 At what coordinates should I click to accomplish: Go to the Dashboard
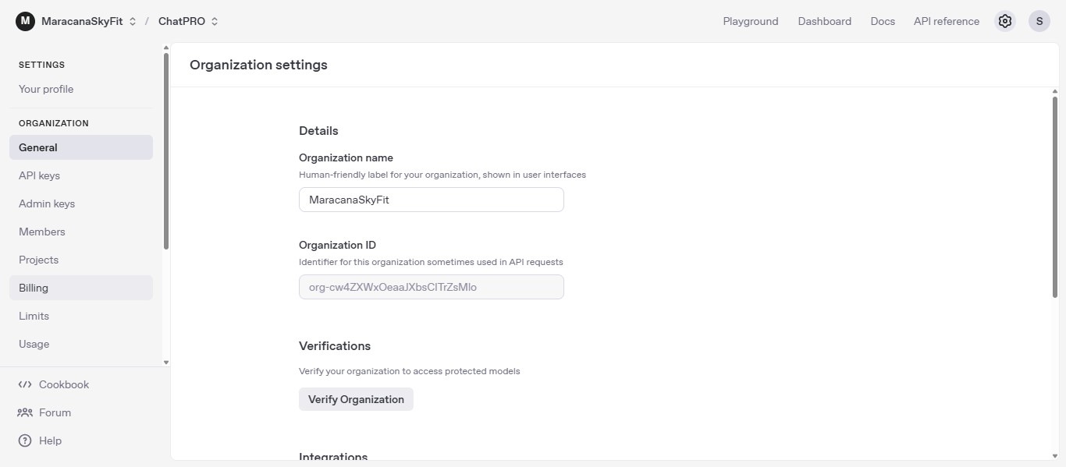pyautogui.click(x=824, y=21)
